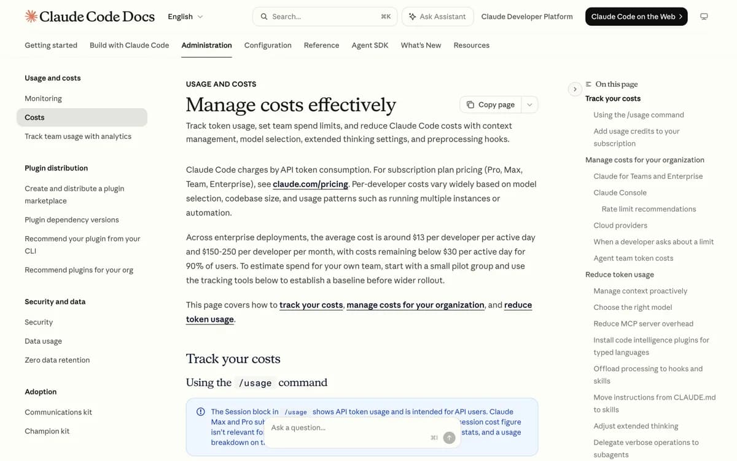Open the Security sidebar page
Screen dimensions: 737x461
point(39,322)
